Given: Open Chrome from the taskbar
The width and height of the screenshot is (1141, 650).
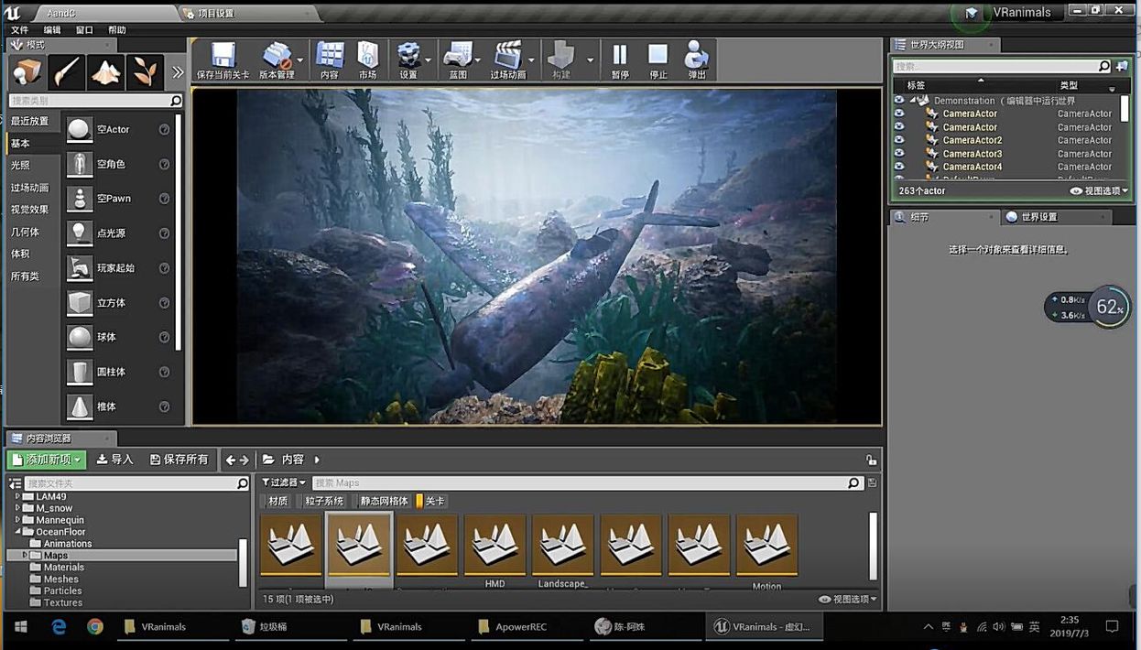Looking at the screenshot, I should 95,627.
